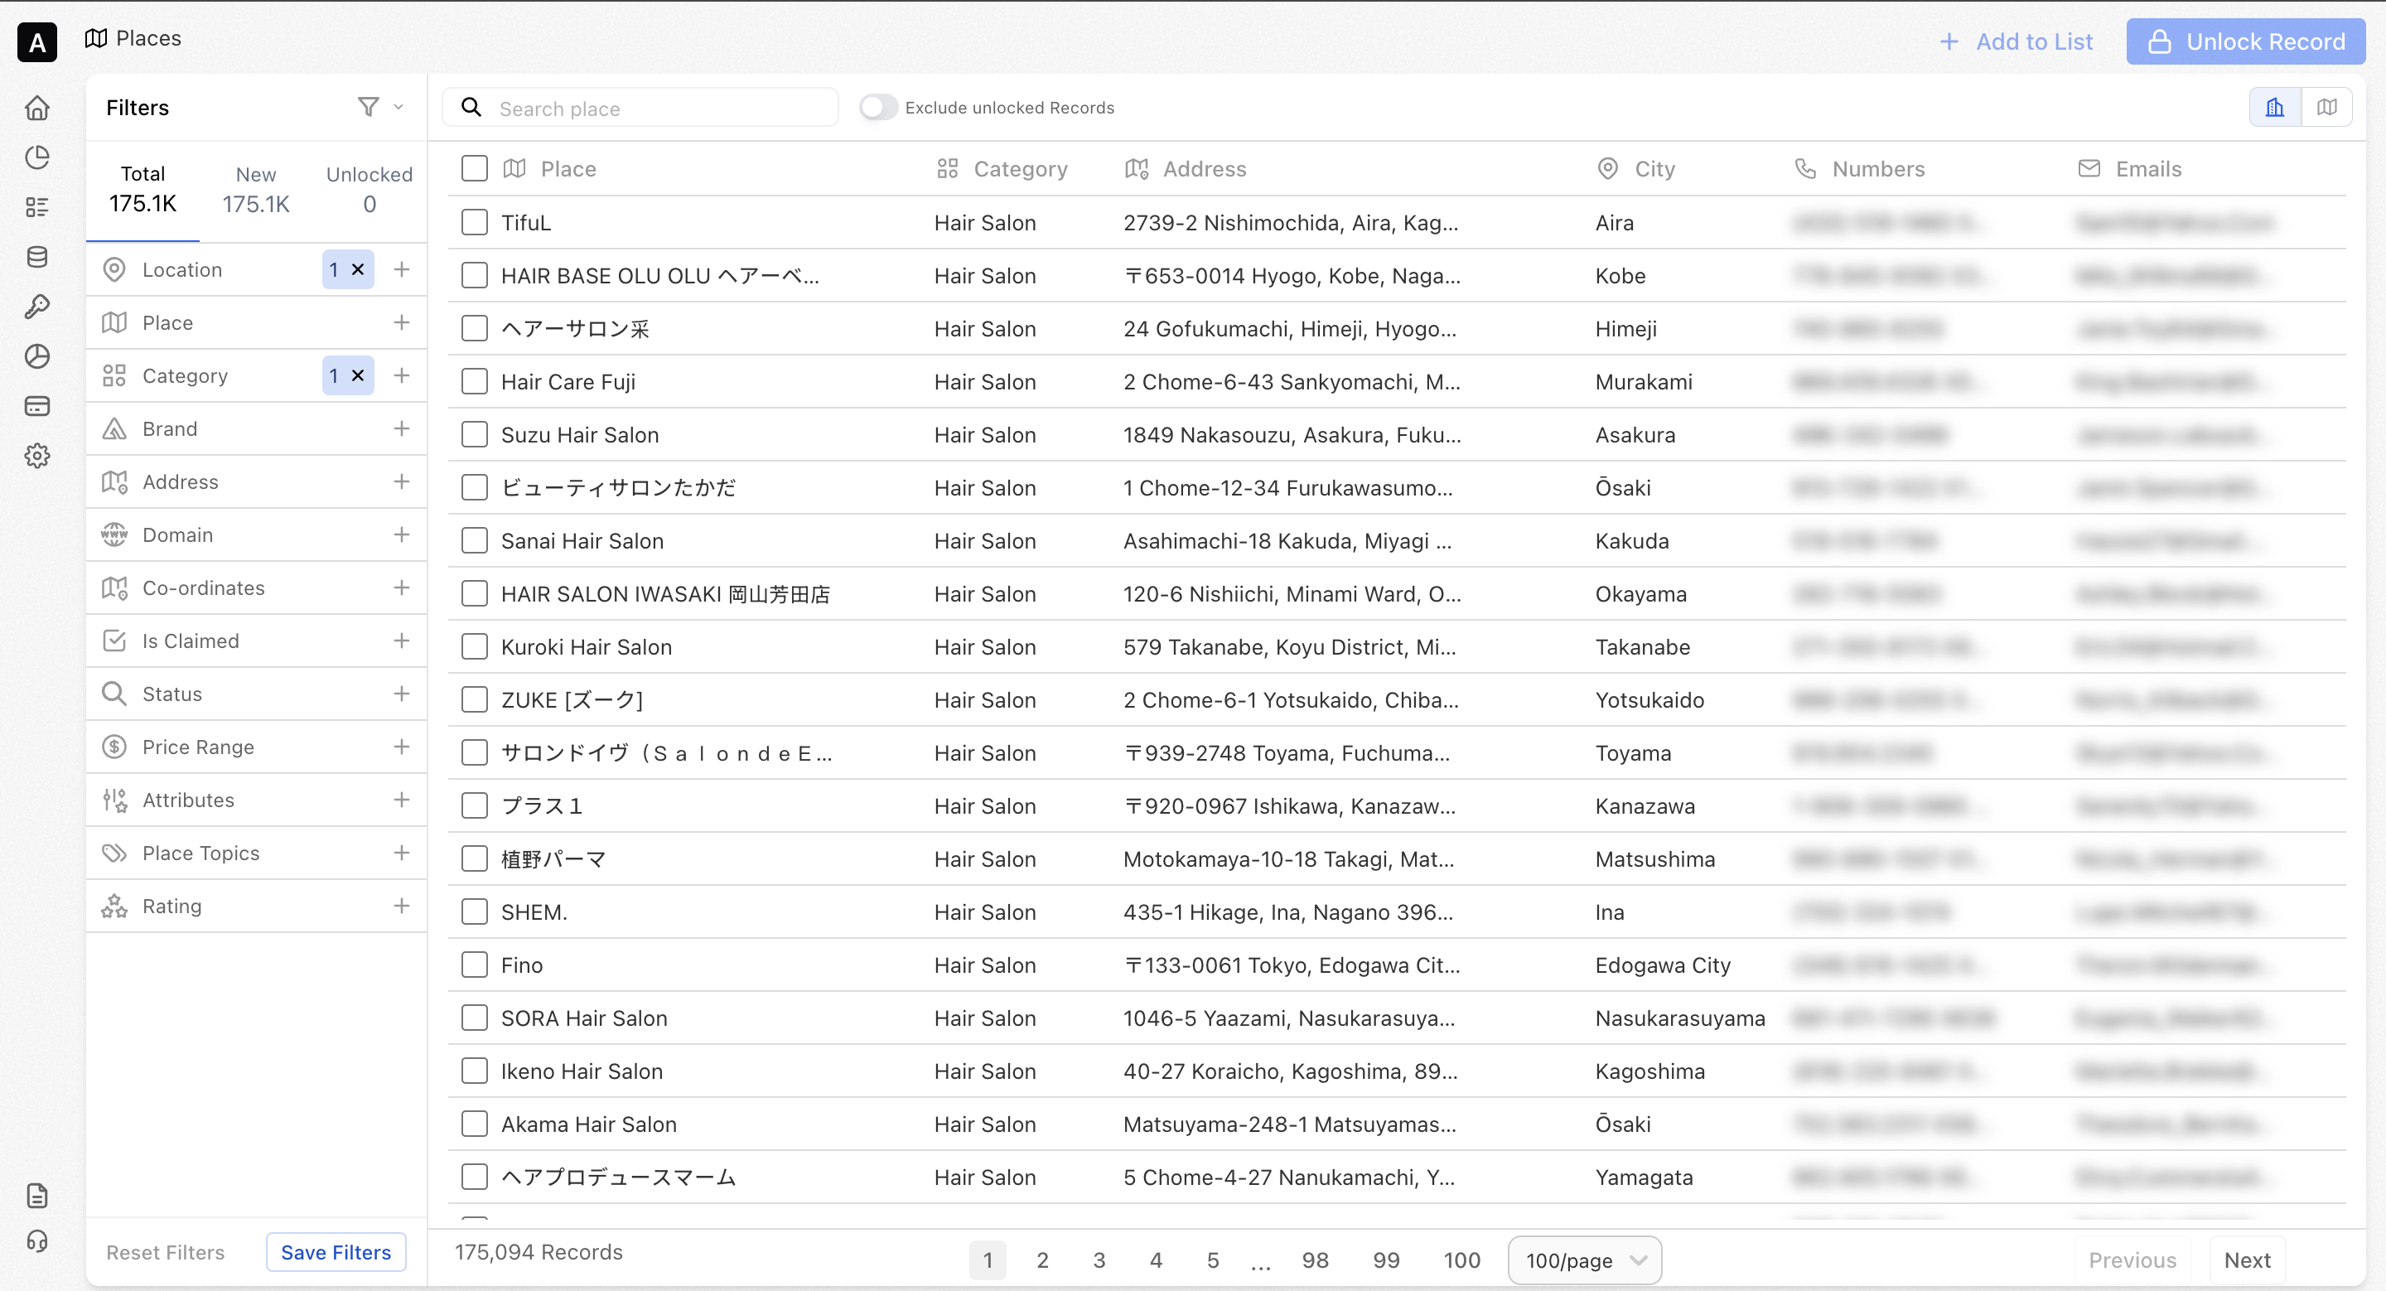
Task: Check the box for Suzu Hair Salon
Action: [474, 434]
